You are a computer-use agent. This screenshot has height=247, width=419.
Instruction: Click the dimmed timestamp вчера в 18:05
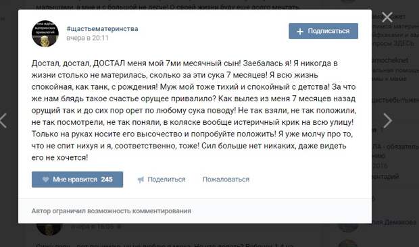click(x=92, y=227)
